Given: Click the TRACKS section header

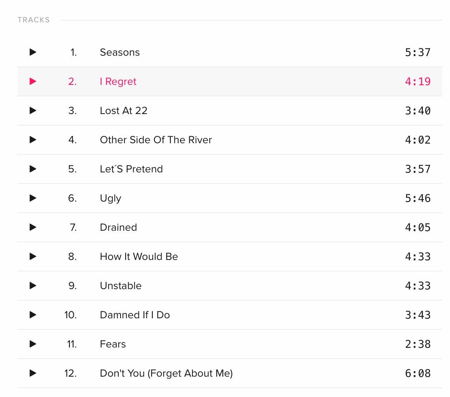Looking at the screenshot, I should click(33, 20).
